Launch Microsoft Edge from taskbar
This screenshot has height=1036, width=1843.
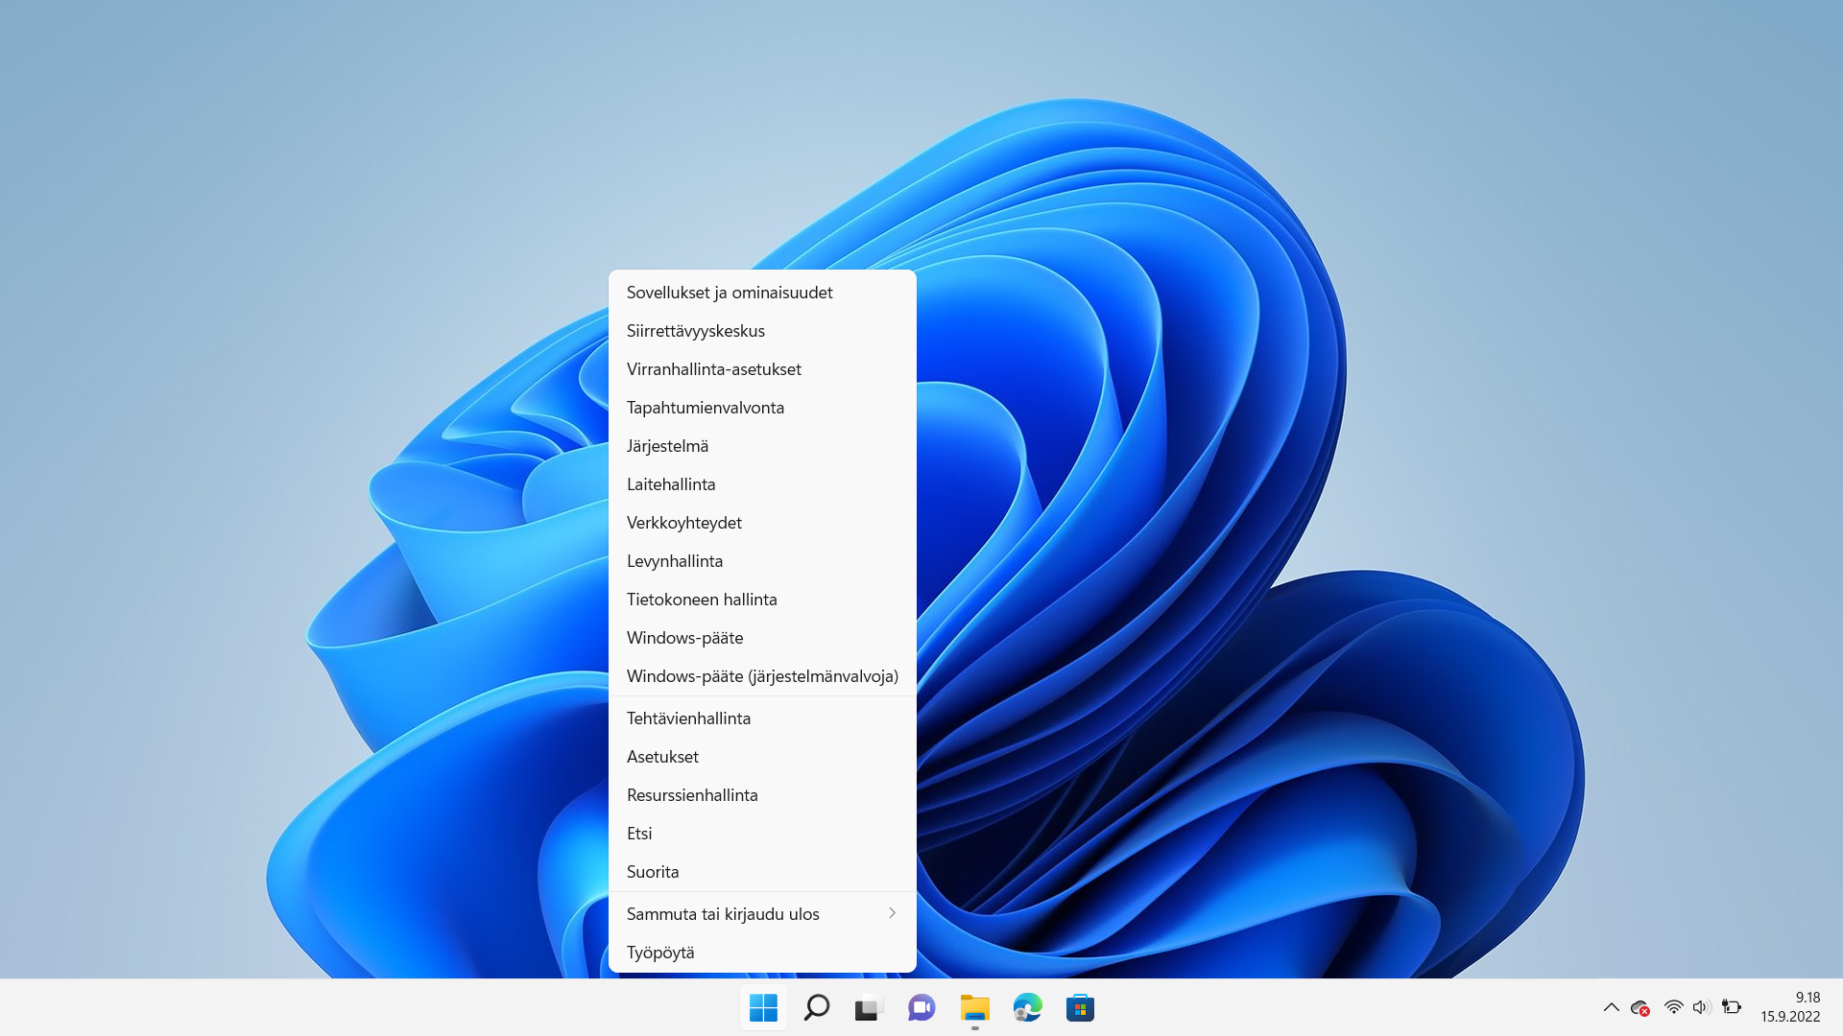coord(1027,1008)
